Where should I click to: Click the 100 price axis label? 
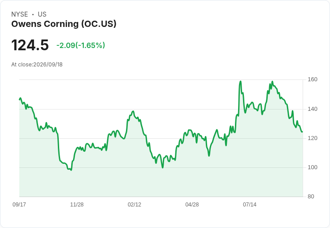(x=313, y=167)
